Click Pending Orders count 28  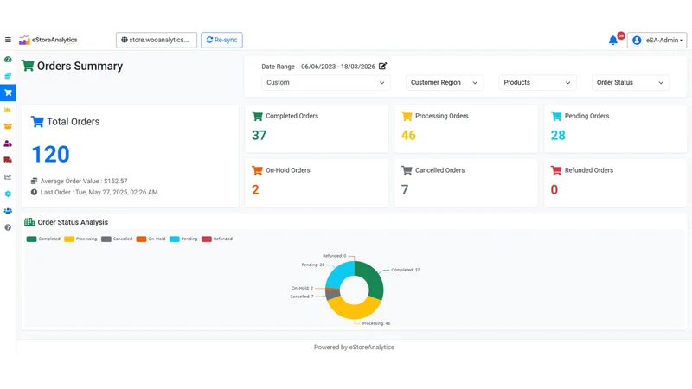pos(558,136)
